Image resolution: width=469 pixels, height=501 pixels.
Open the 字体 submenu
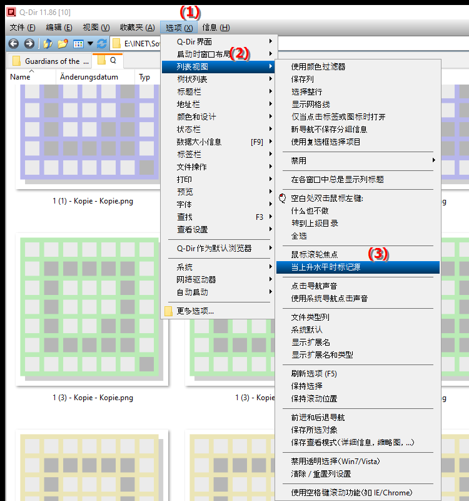pos(218,204)
